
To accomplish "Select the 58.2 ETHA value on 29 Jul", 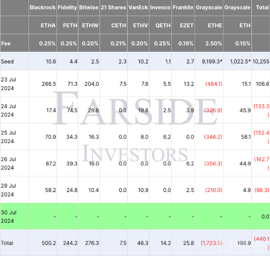I will point(50,190).
